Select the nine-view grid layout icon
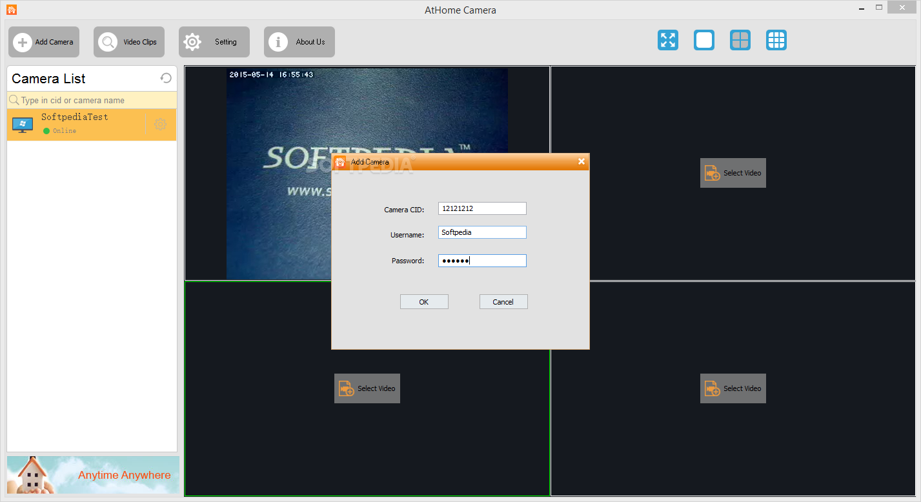The height and width of the screenshot is (502, 921). [776, 40]
